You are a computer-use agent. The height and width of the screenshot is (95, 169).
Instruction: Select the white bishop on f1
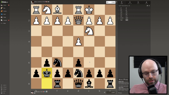[x=57, y=10]
